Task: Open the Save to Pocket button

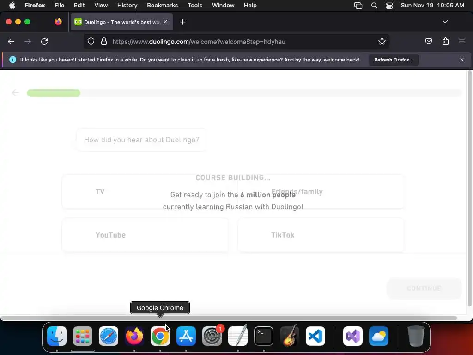Action: click(x=428, y=41)
